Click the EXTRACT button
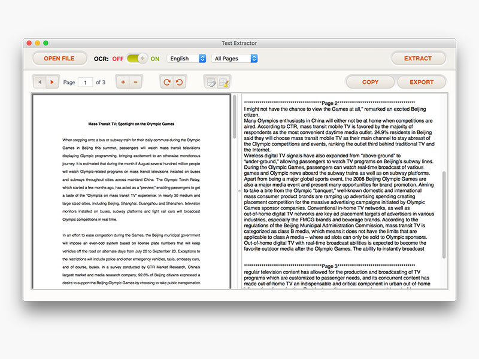479x359 pixels. click(x=418, y=58)
